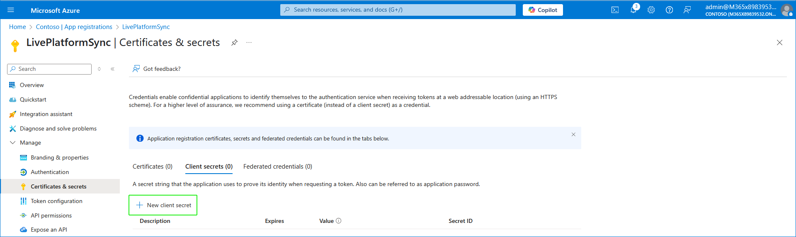
Task: Go to LivePlatformSync breadcrumb
Action: pyautogui.click(x=146, y=27)
